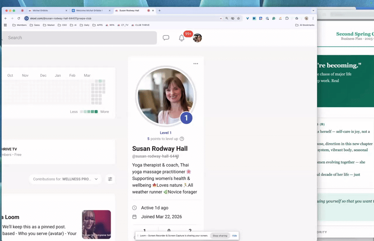Click the THRIVE TV group entry

point(58,152)
